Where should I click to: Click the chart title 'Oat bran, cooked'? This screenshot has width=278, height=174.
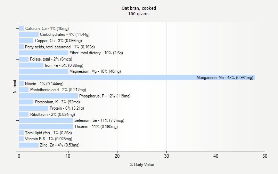[x=139, y=8]
